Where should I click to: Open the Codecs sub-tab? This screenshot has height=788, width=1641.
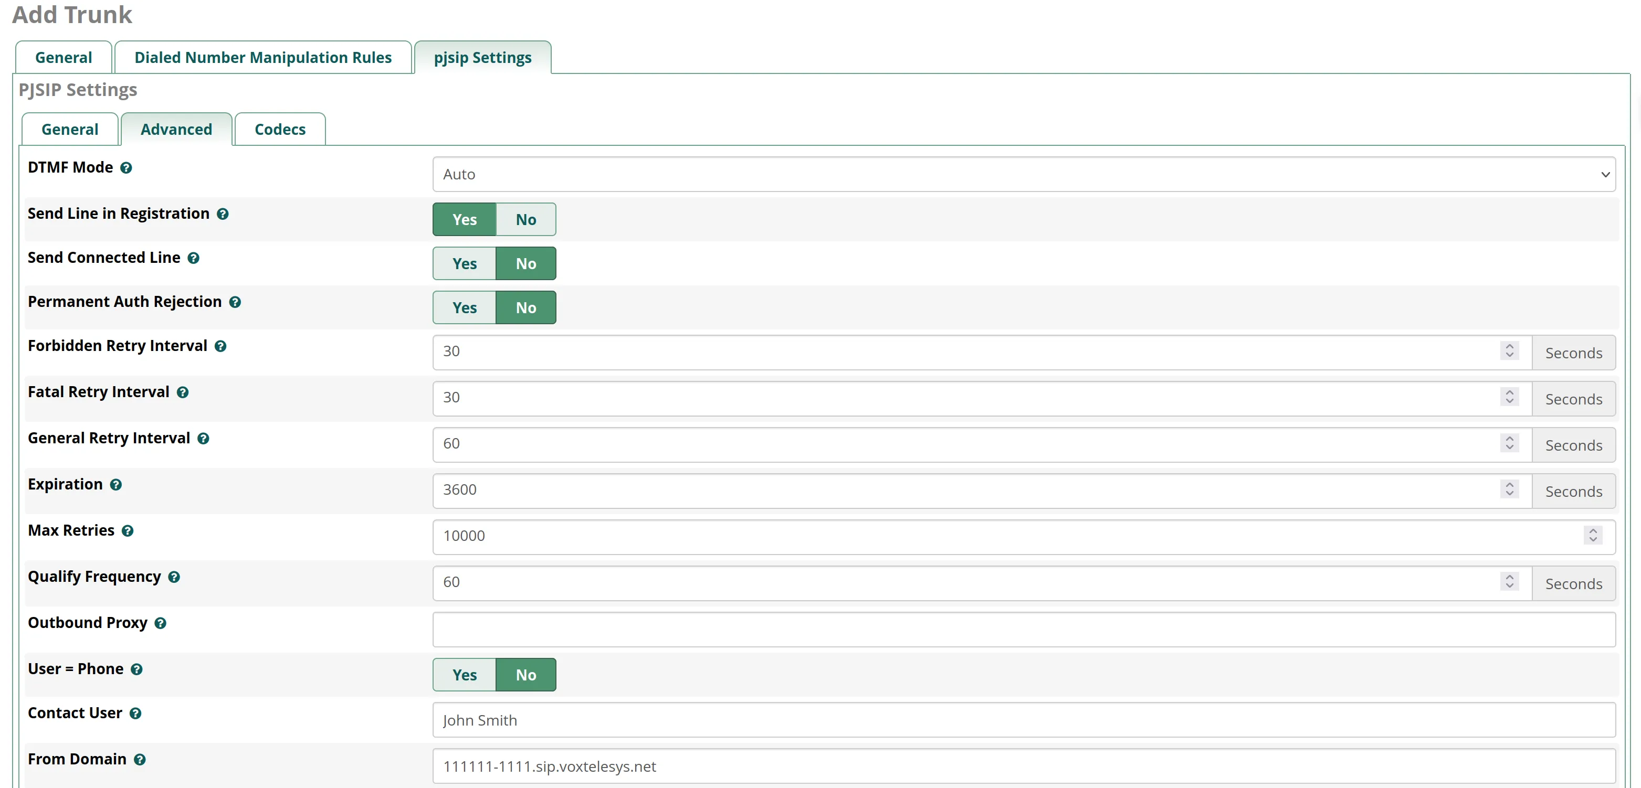[x=280, y=130]
